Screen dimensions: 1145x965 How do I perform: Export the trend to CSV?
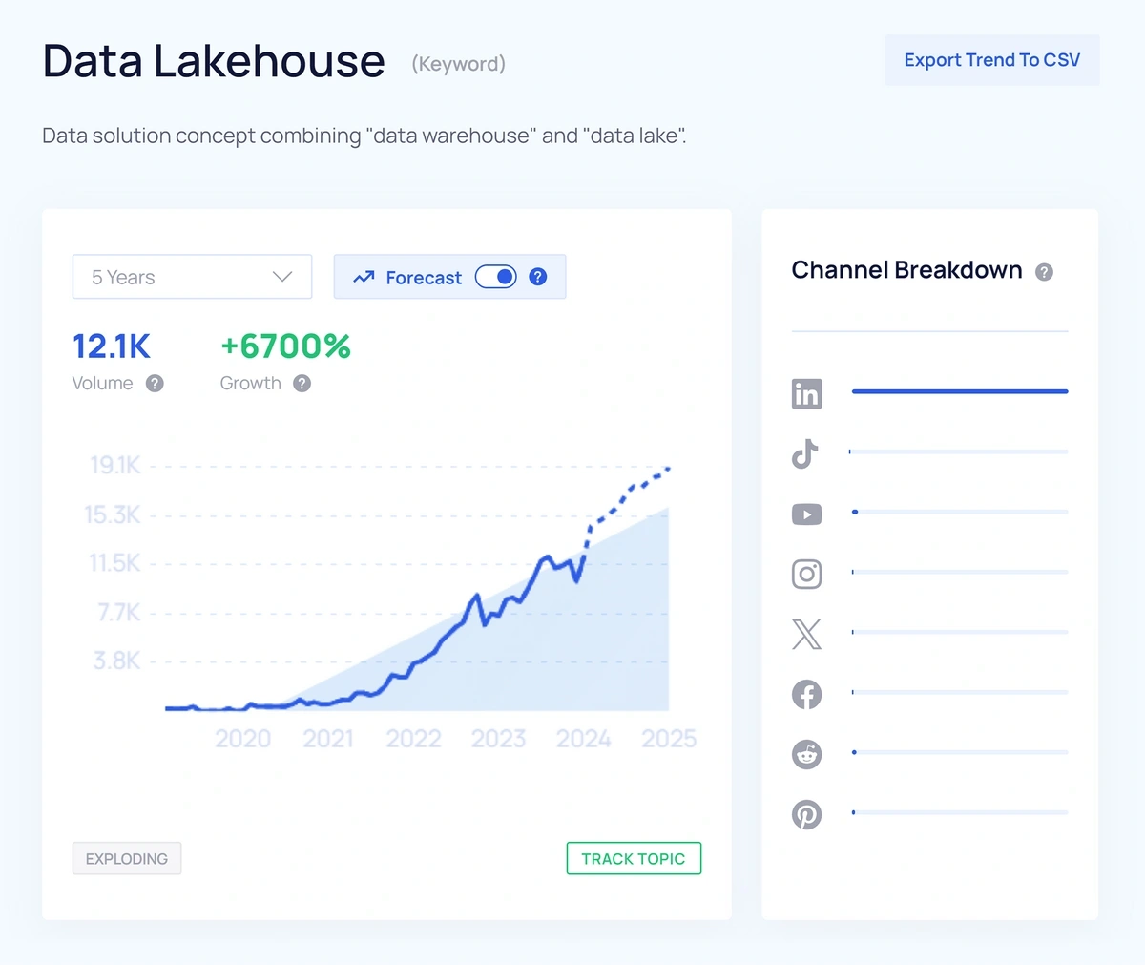992,60
